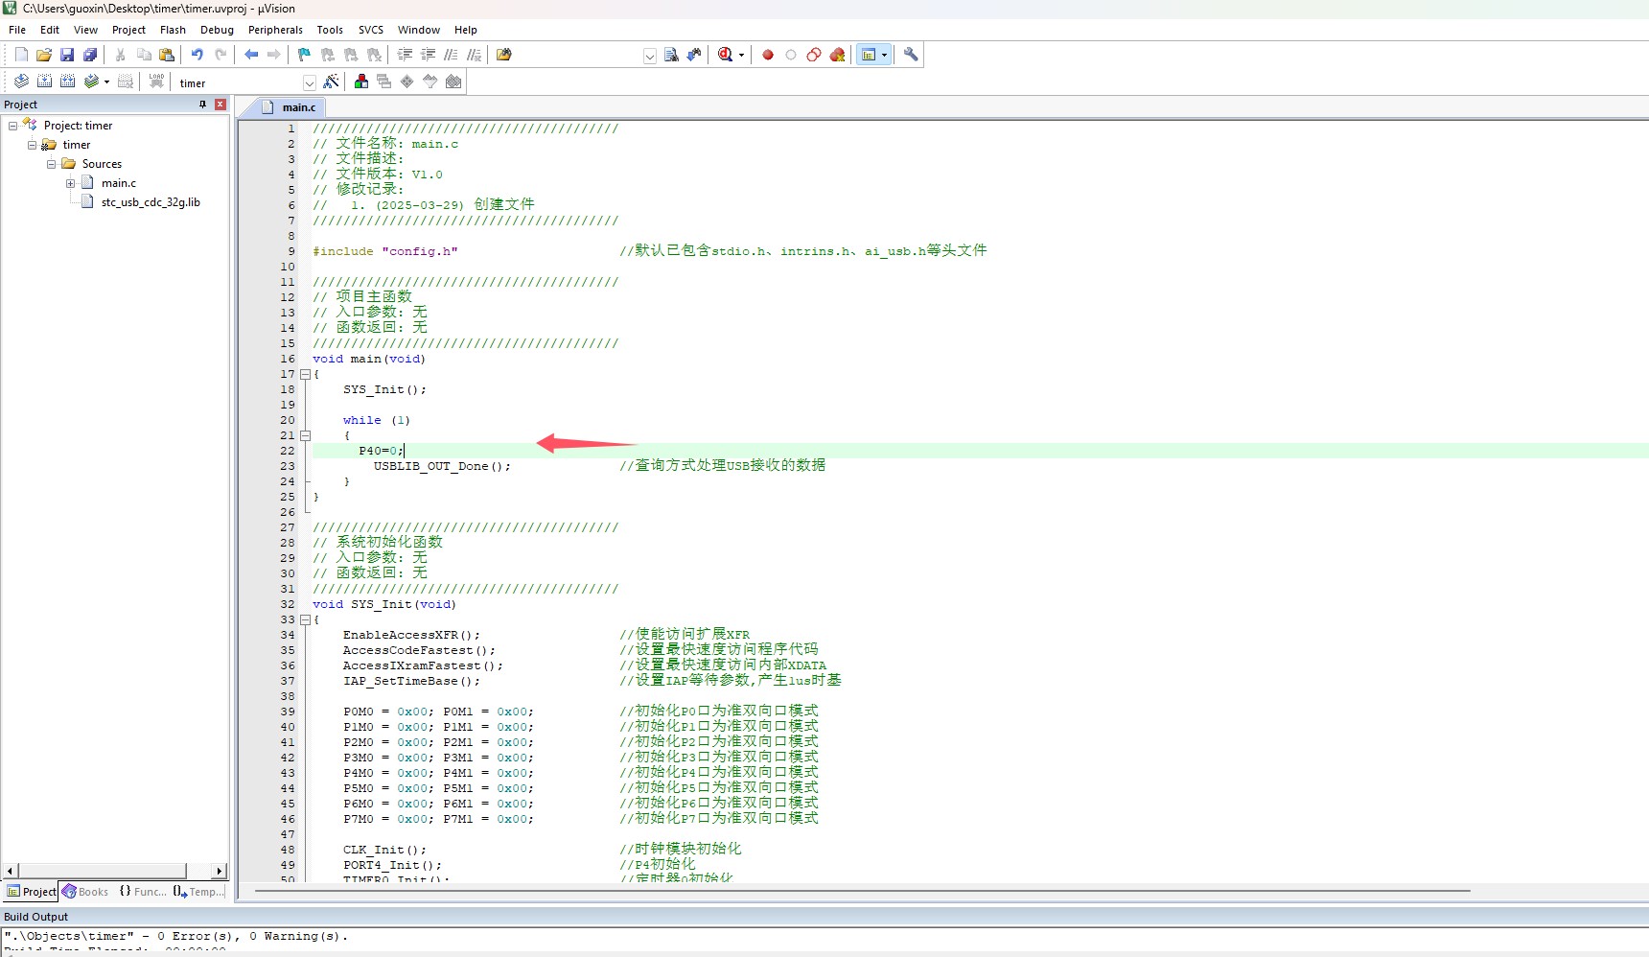
Task: Switch to the Books tab
Action: (85, 892)
